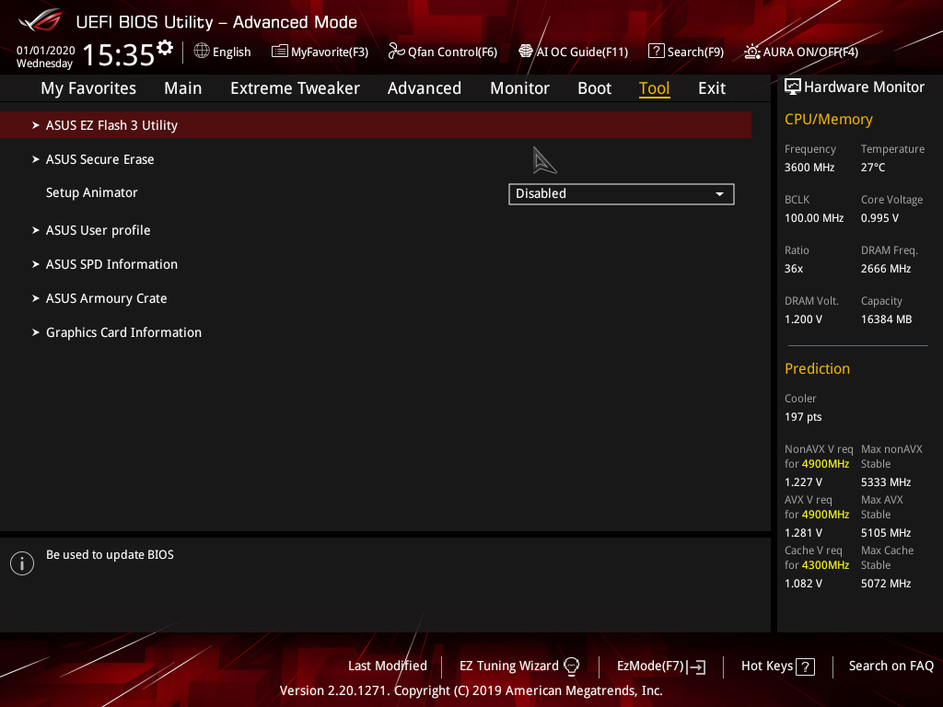The width and height of the screenshot is (943, 707).
Task: Expand arrow beside ASUS User profile
Action: click(36, 230)
